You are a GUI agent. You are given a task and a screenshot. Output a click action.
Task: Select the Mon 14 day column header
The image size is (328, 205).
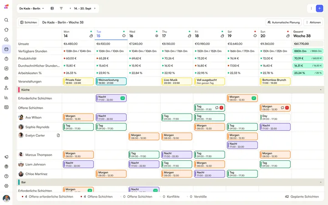pos(78,34)
